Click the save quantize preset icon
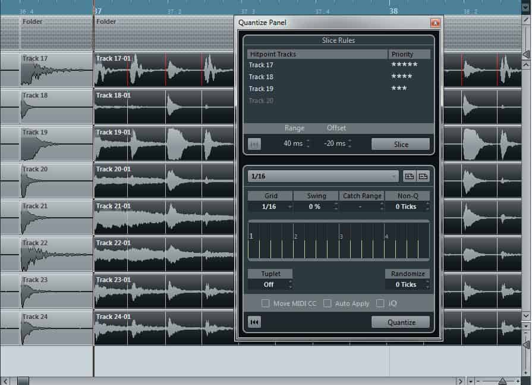532x385 pixels. point(410,176)
